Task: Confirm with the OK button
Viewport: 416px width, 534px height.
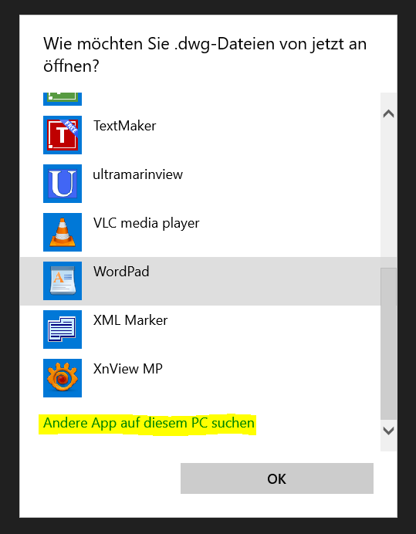Action: click(x=277, y=478)
